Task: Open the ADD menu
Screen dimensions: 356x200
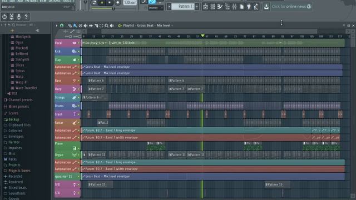Action: pos(20,1)
